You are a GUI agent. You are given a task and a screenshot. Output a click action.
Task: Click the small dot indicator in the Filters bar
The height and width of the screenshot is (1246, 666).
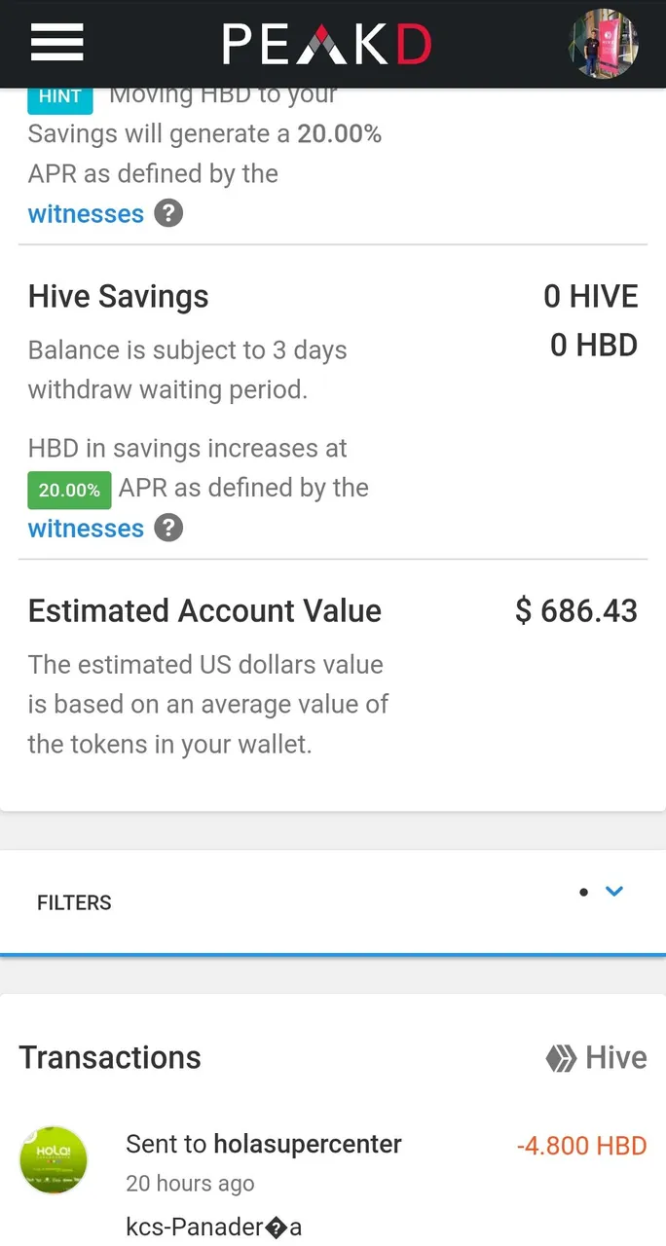(x=583, y=892)
